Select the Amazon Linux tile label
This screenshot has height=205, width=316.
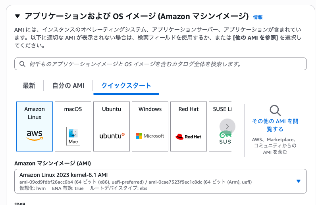click(35, 113)
